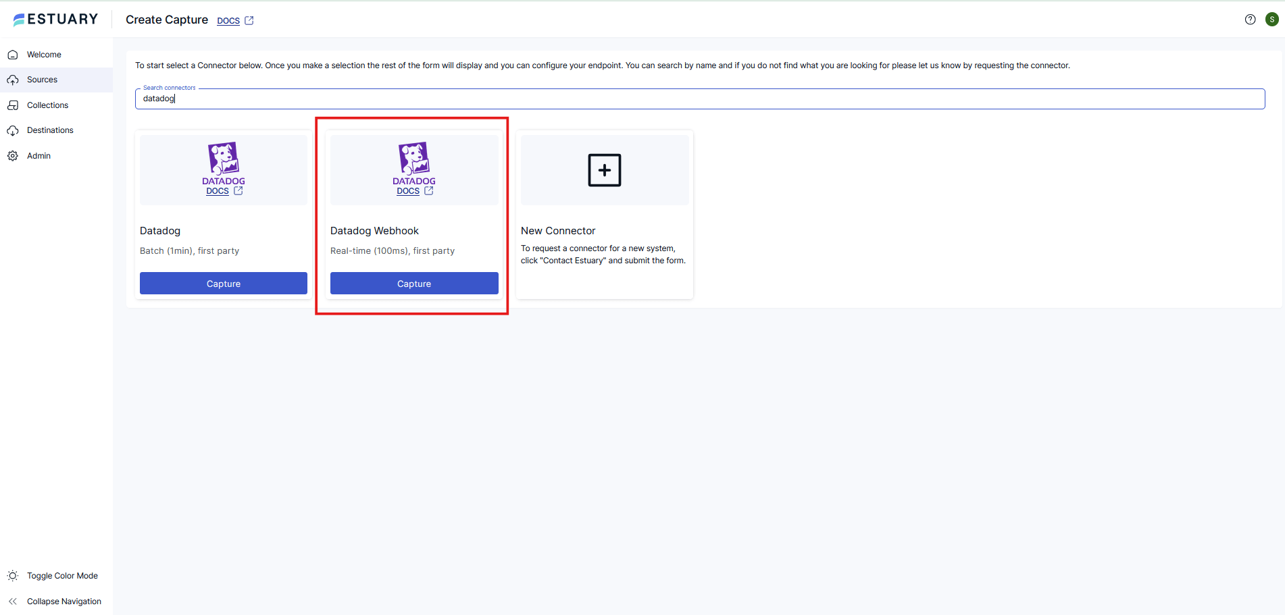The height and width of the screenshot is (615, 1285).
Task: Click Capture button for Datadog Webhook
Action: click(x=414, y=284)
